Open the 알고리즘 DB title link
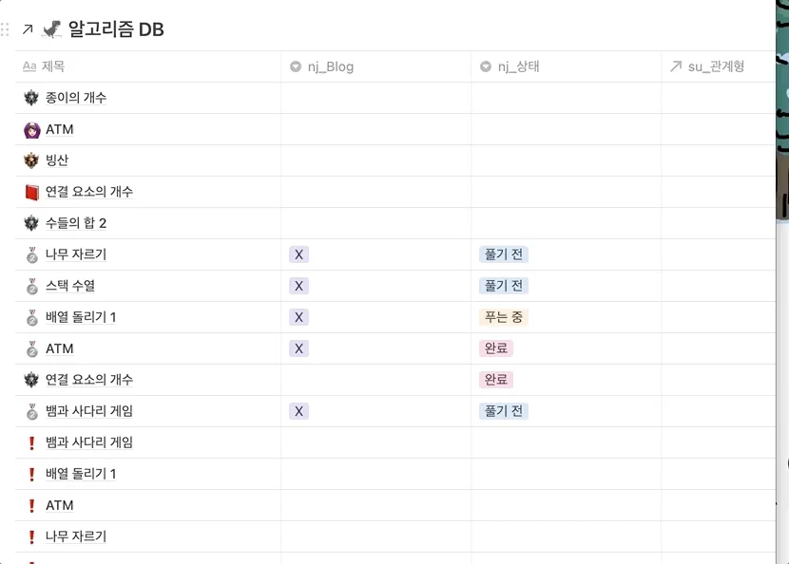 click(116, 29)
